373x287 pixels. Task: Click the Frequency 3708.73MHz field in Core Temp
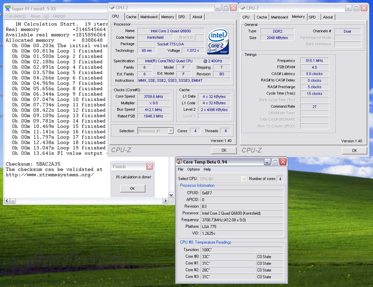click(x=242, y=220)
